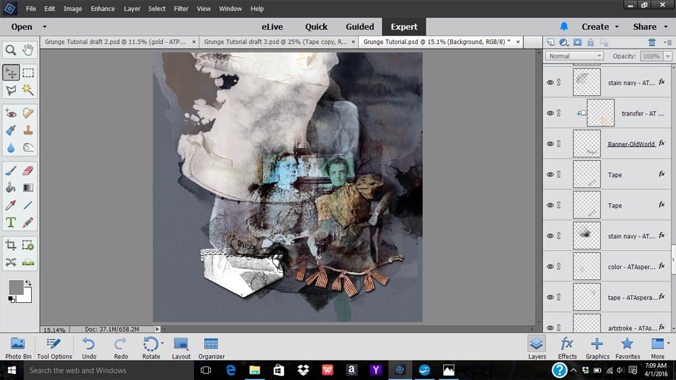
Task: Open the Tool Options panel
Action: point(54,348)
